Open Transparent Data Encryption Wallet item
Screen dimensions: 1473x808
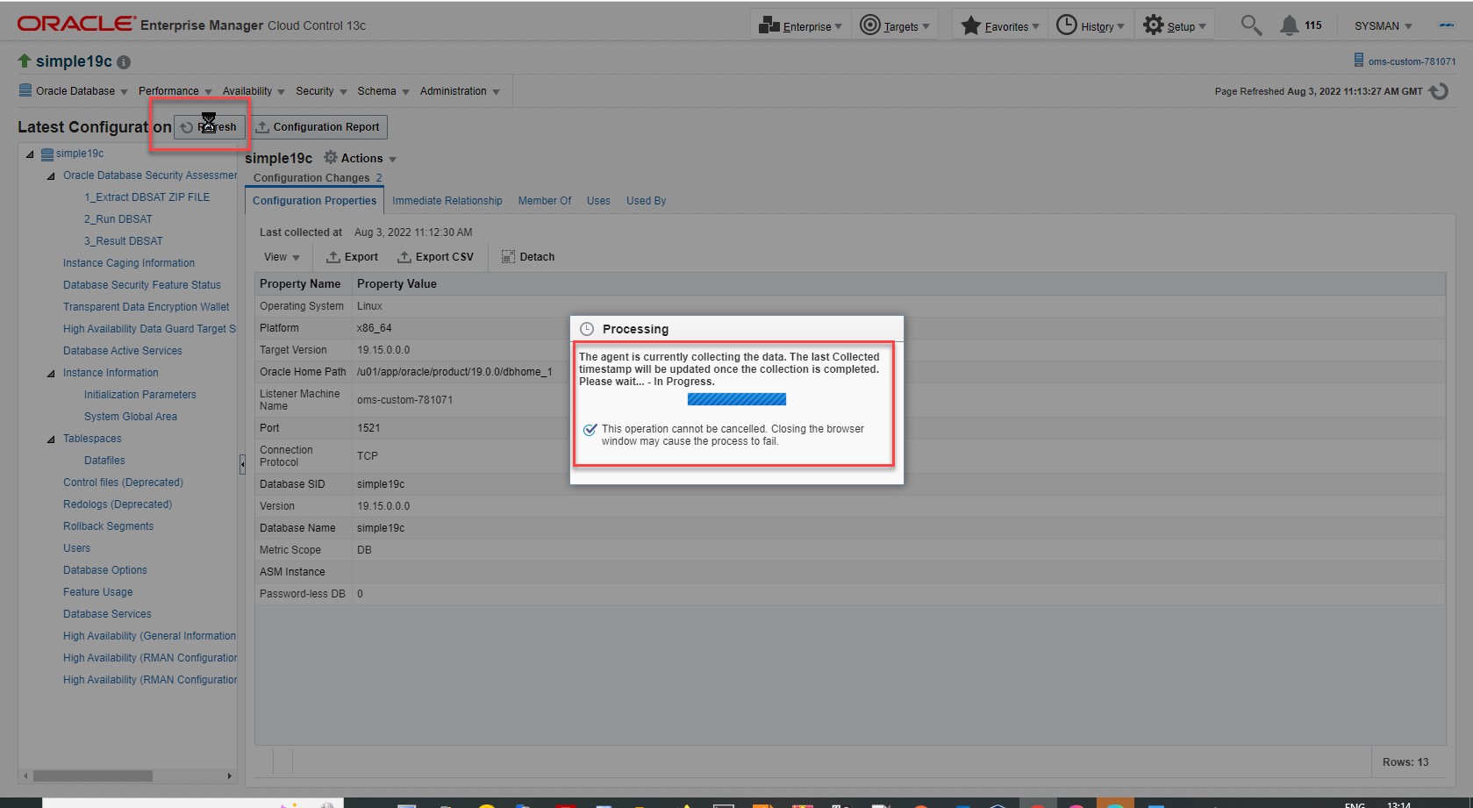click(146, 307)
